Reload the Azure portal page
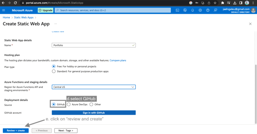The width and height of the screenshot is (257, 134). pyautogui.click(x=15, y=3)
